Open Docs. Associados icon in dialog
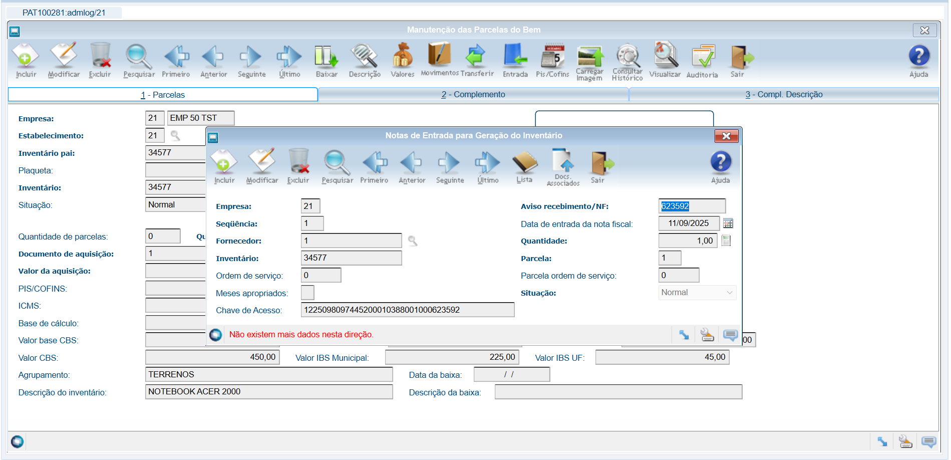The width and height of the screenshot is (951, 460). coord(563,167)
